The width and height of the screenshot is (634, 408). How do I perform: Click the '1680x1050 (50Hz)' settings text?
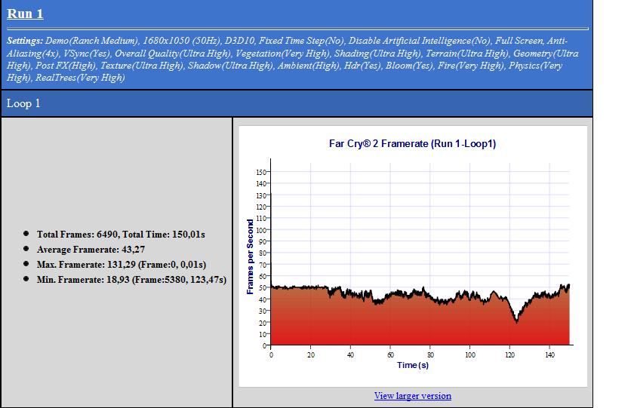[x=182, y=41]
